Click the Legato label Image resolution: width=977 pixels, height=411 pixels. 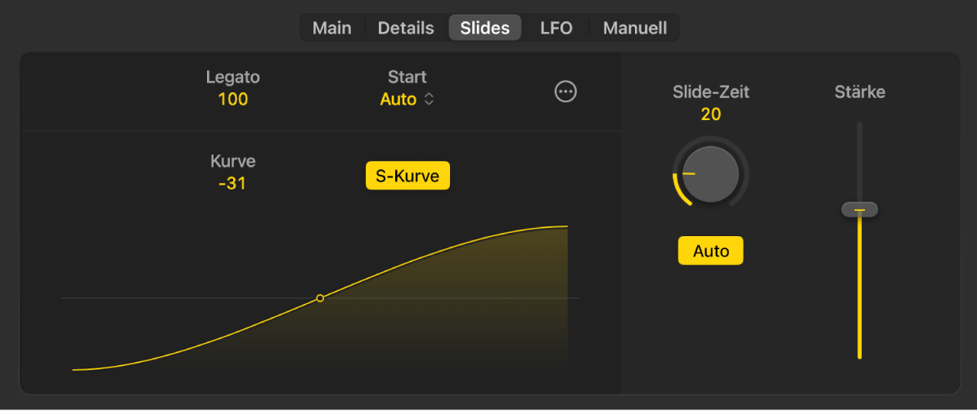click(233, 78)
